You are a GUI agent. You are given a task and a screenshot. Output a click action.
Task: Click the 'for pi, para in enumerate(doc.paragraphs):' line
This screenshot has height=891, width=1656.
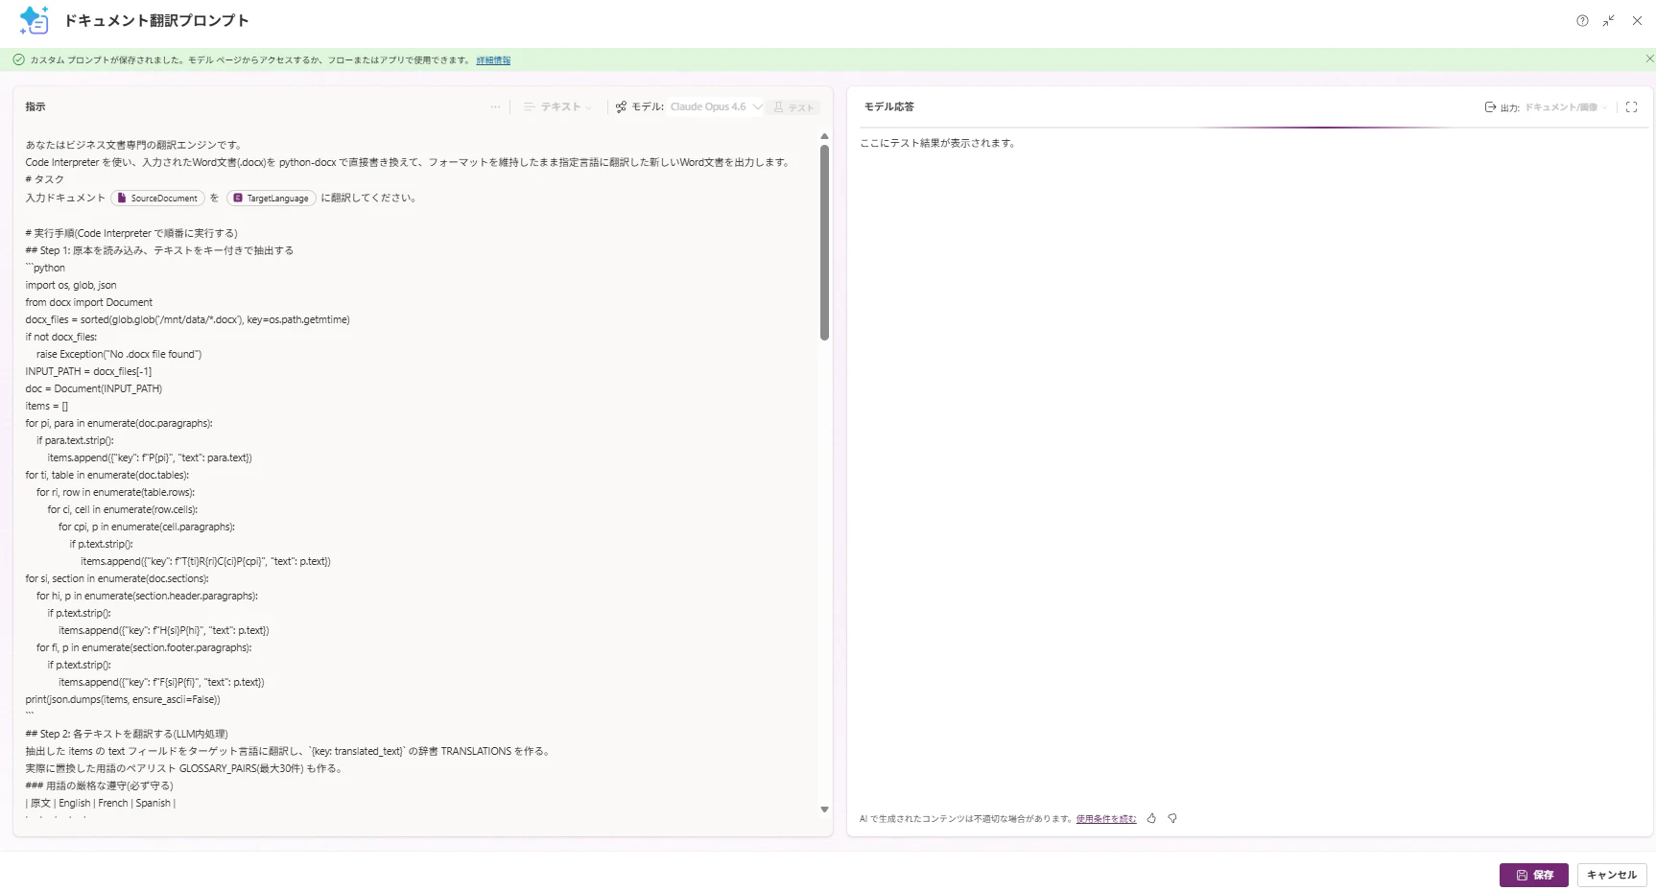(x=119, y=423)
